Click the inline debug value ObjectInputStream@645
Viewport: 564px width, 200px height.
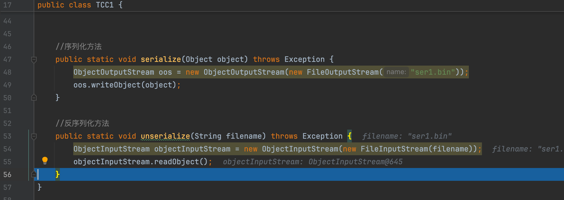pos(355,162)
